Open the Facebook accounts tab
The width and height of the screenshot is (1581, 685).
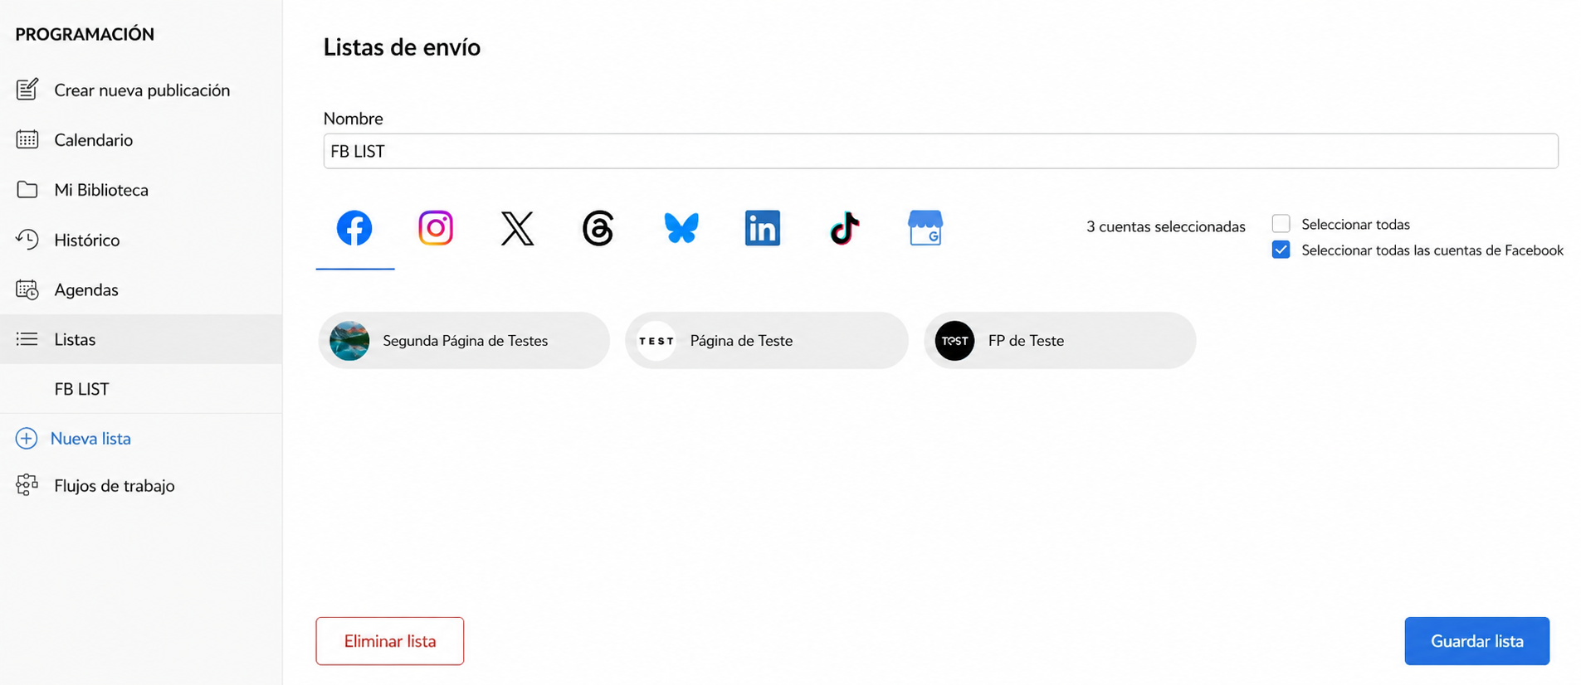point(354,228)
